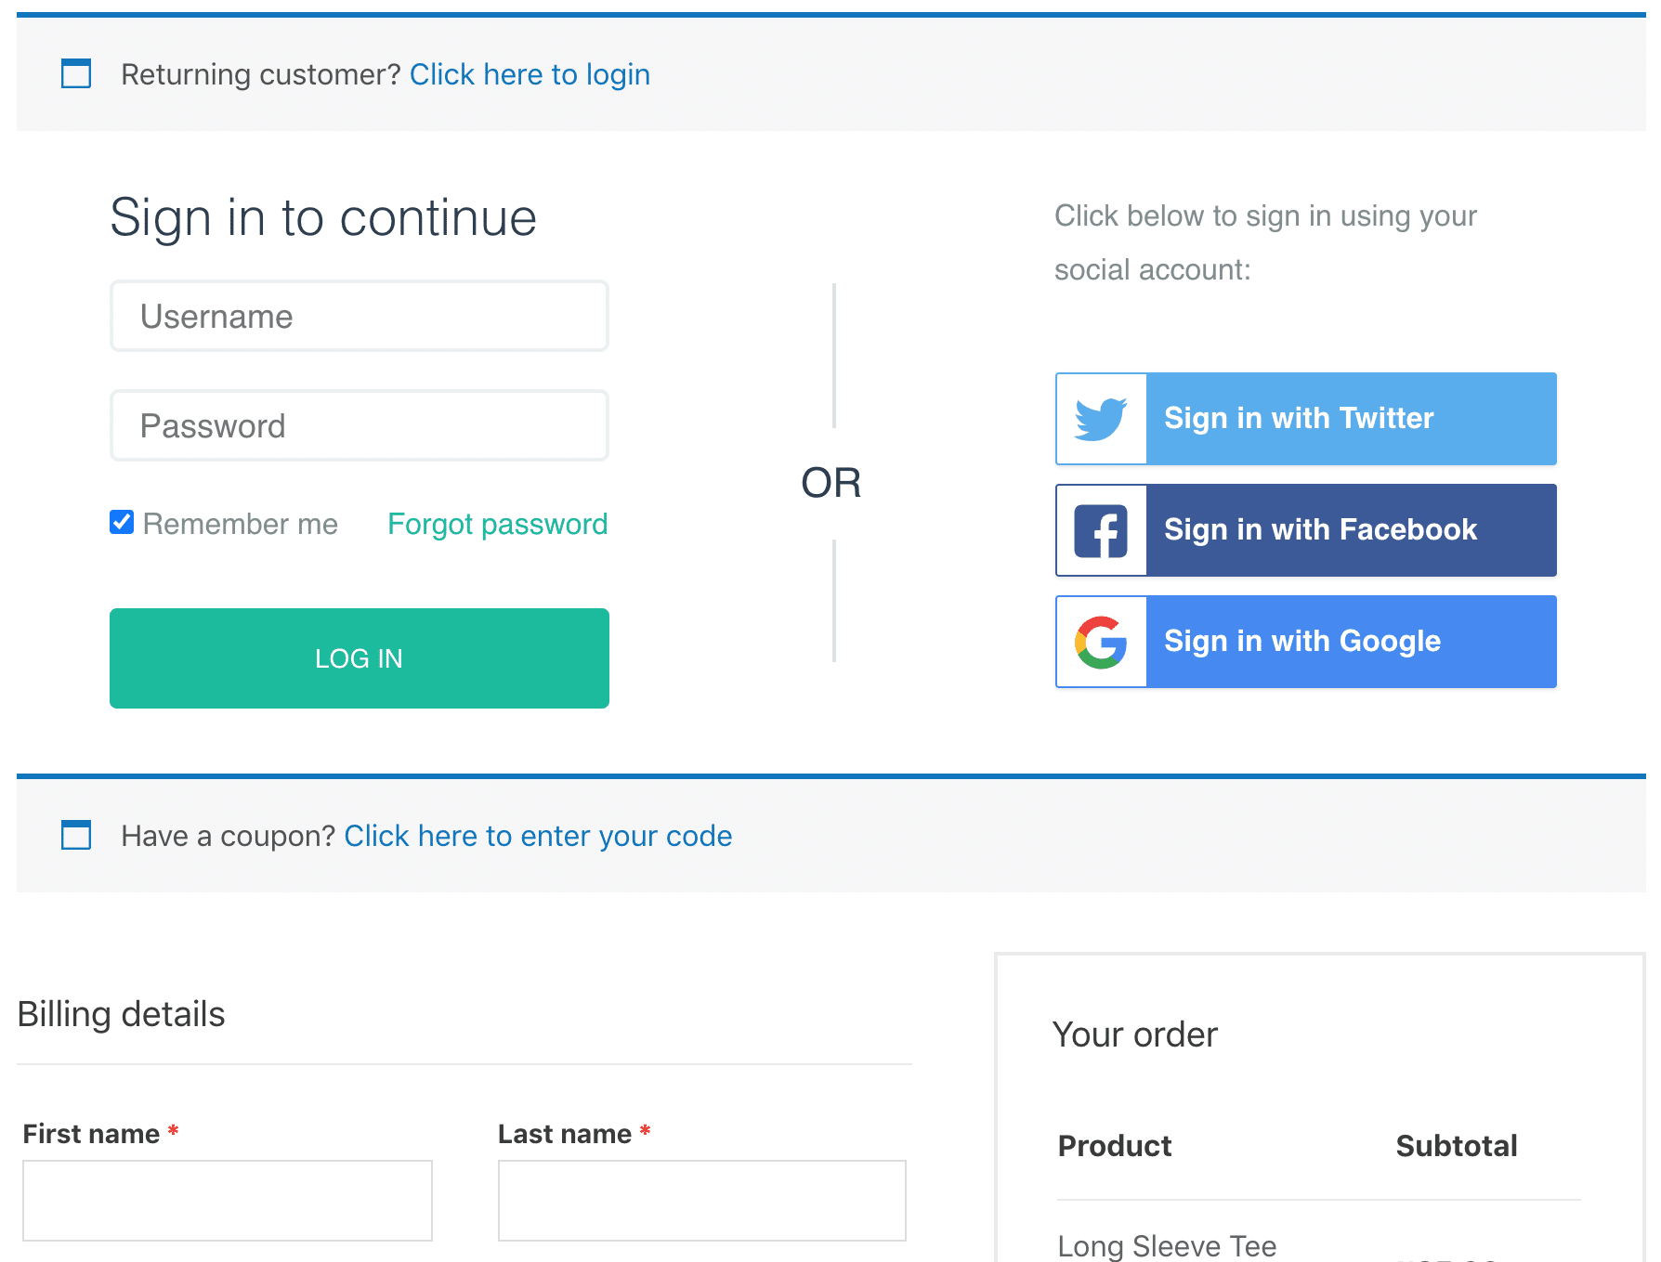The image size is (1661, 1262).
Task: Click the Remember me label text
Action: (x=241, y=524)
